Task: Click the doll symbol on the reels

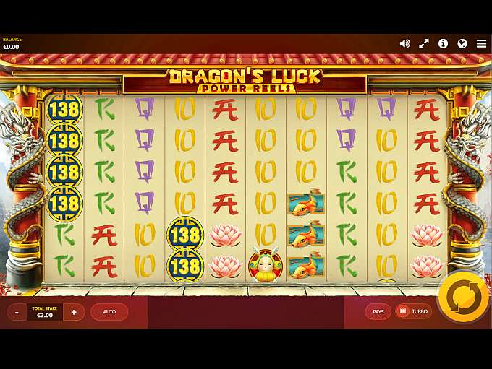Action: 265,264
